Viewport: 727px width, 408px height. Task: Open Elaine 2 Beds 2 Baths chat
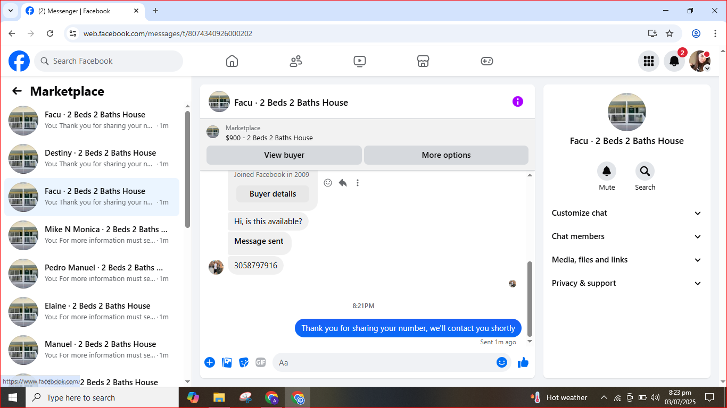92,312
